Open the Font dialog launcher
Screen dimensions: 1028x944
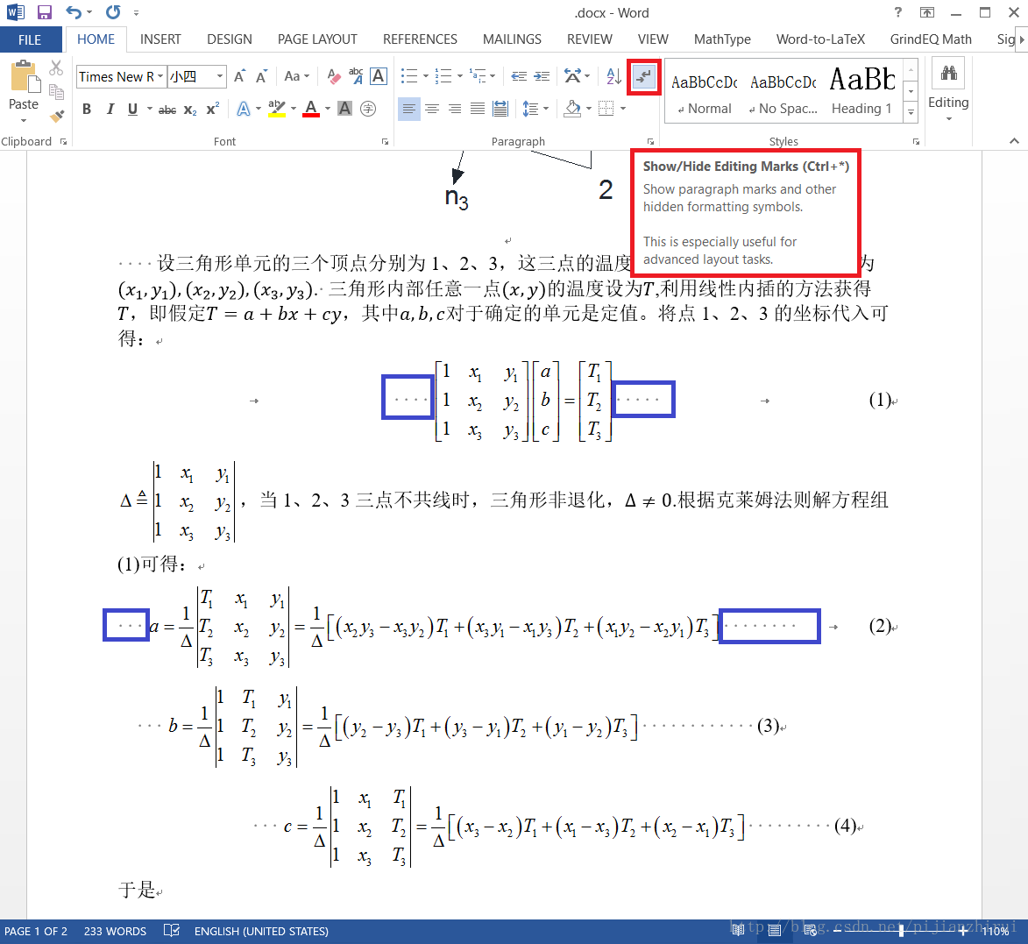point(385,142)
